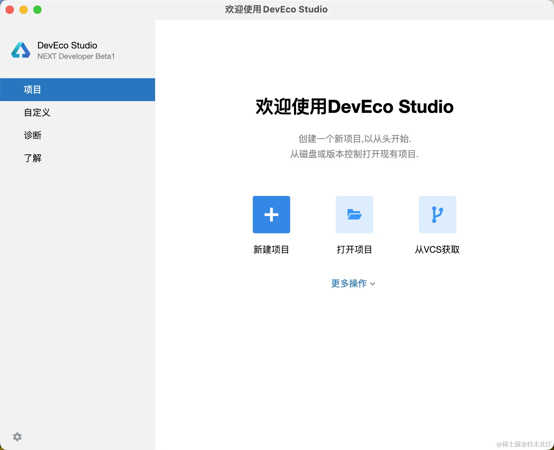Open settings via the gear icon

[17, 437]
